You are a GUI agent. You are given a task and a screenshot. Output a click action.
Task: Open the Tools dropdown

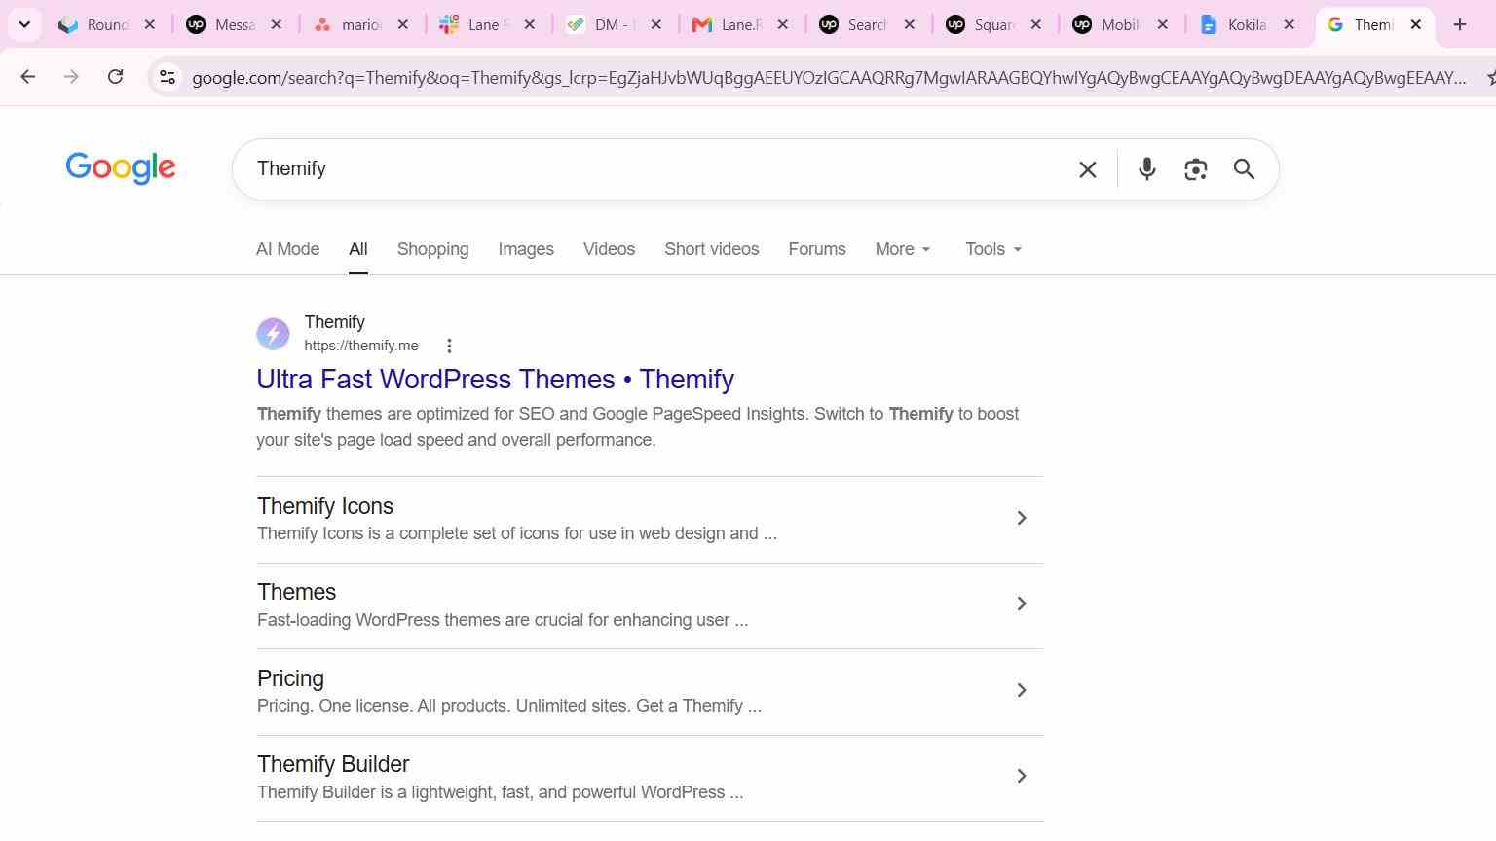click(993, 249)
